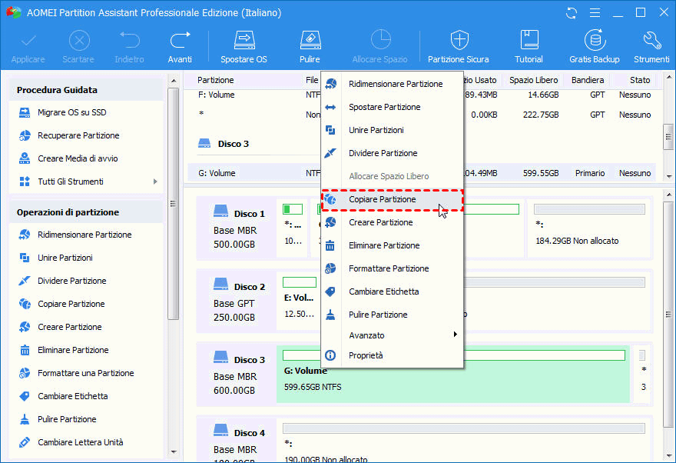Click the Disco 4 drive icon
This screenshot has width=676, height=463.
point(220,430)
